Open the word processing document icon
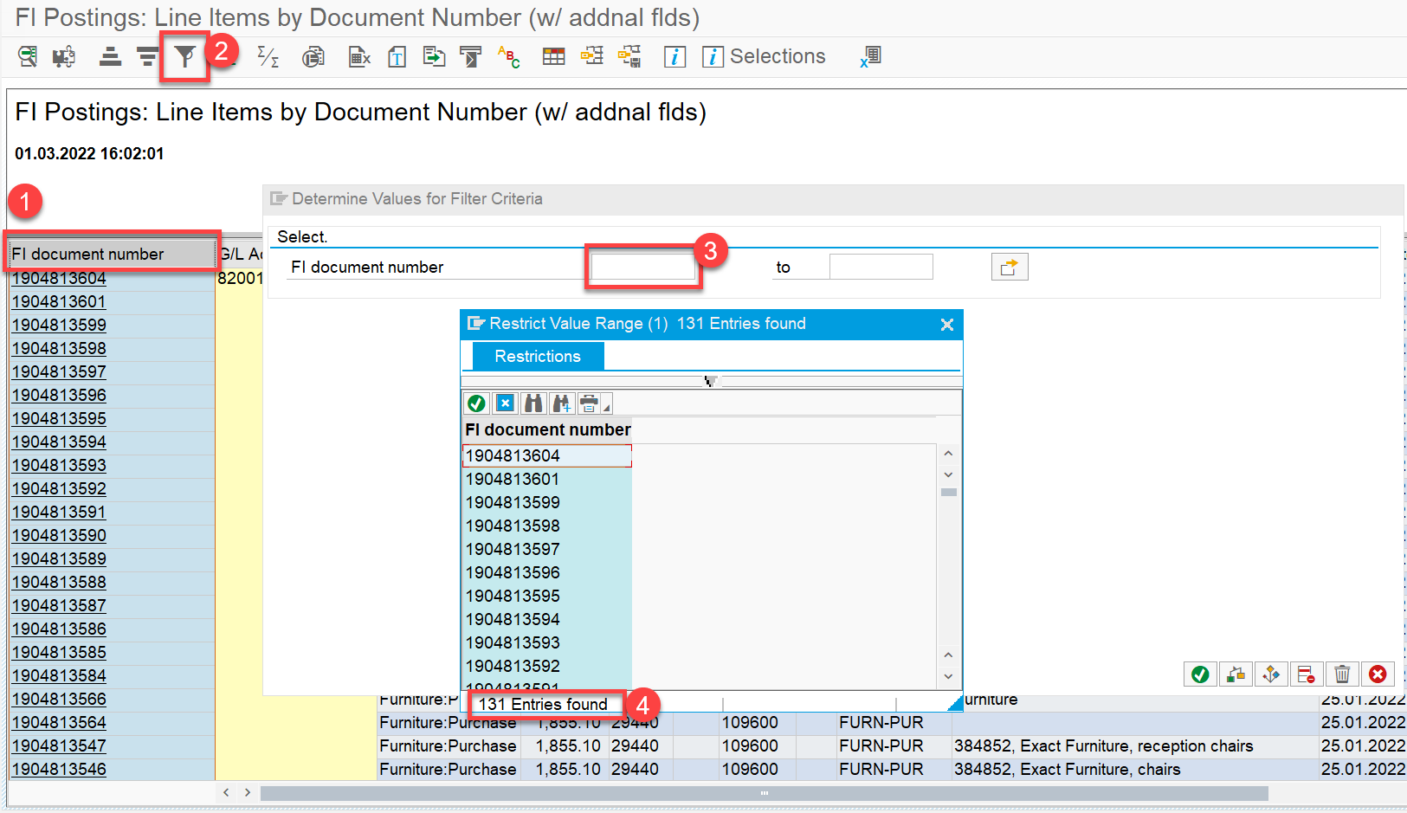The height and width of the screenshot is (813, 1407). point(397,57)
